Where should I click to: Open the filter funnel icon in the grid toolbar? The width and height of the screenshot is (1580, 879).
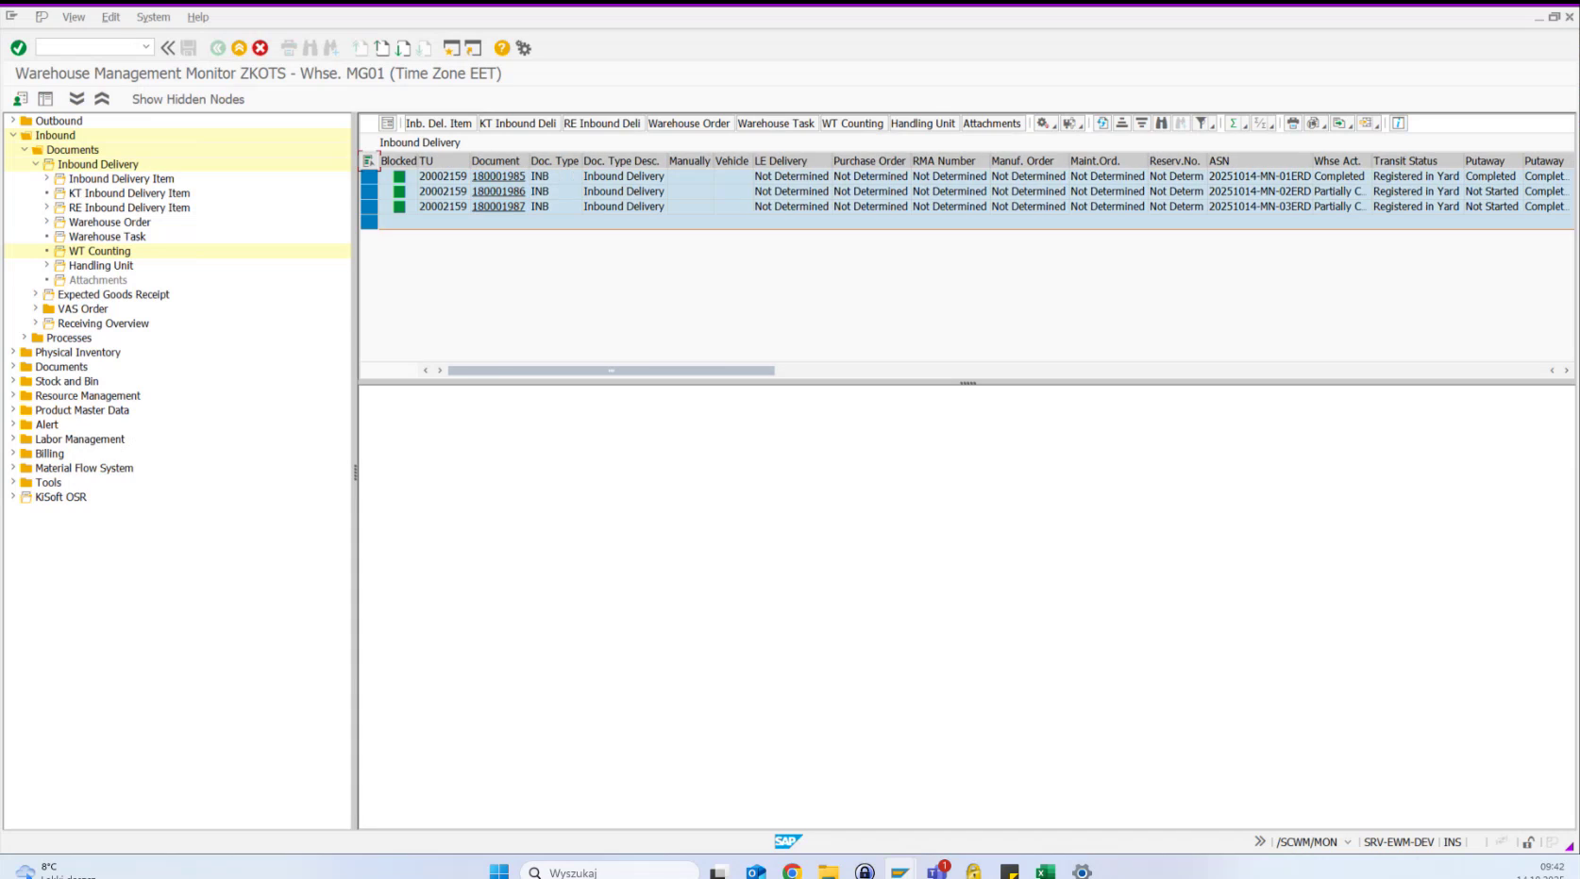point(1202,124)
